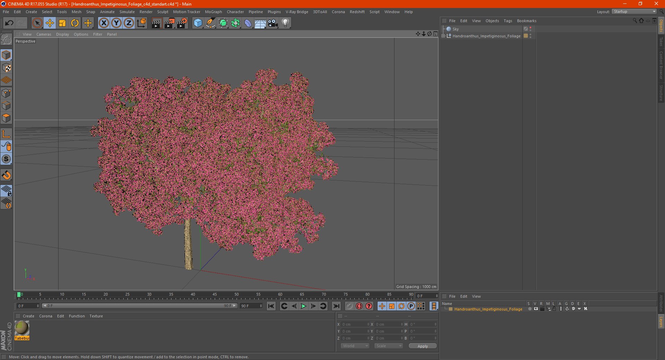665x360 pixels.
Task: Activate the Move tool in top toolbar
Action: pyautogui.click(x=50, y=23)
